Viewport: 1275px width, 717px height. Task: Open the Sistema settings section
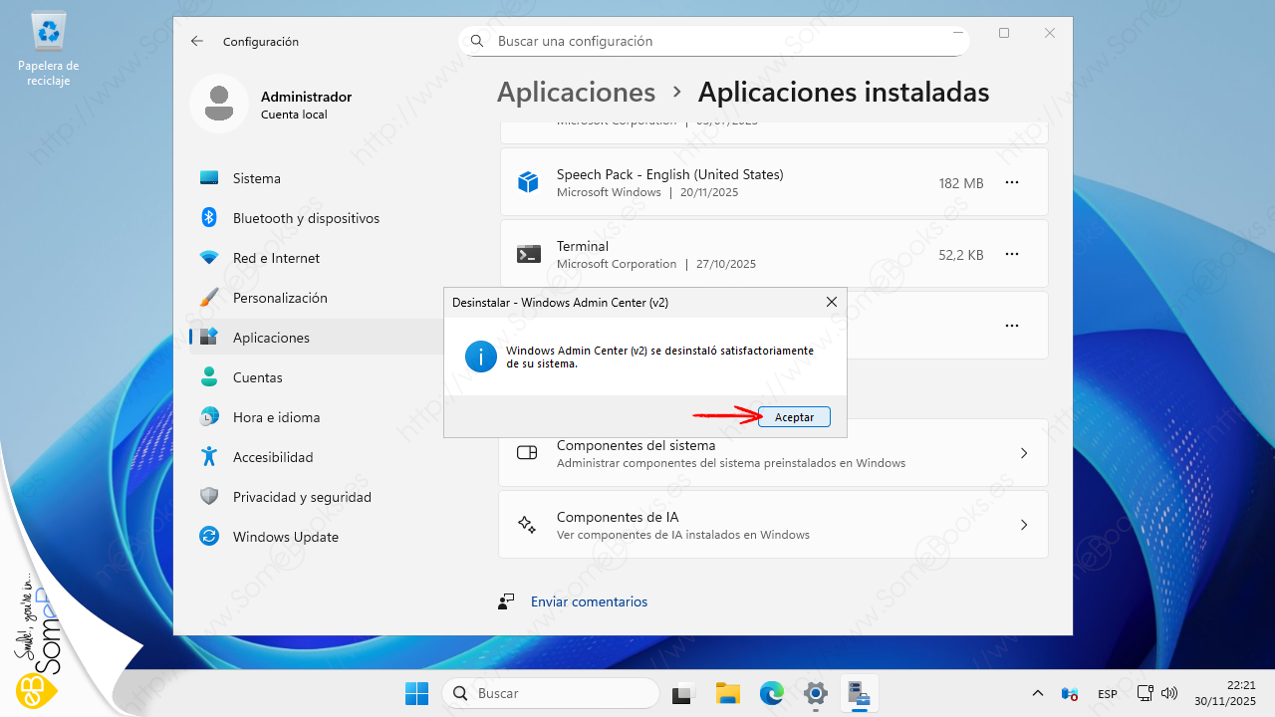[257, 178]
